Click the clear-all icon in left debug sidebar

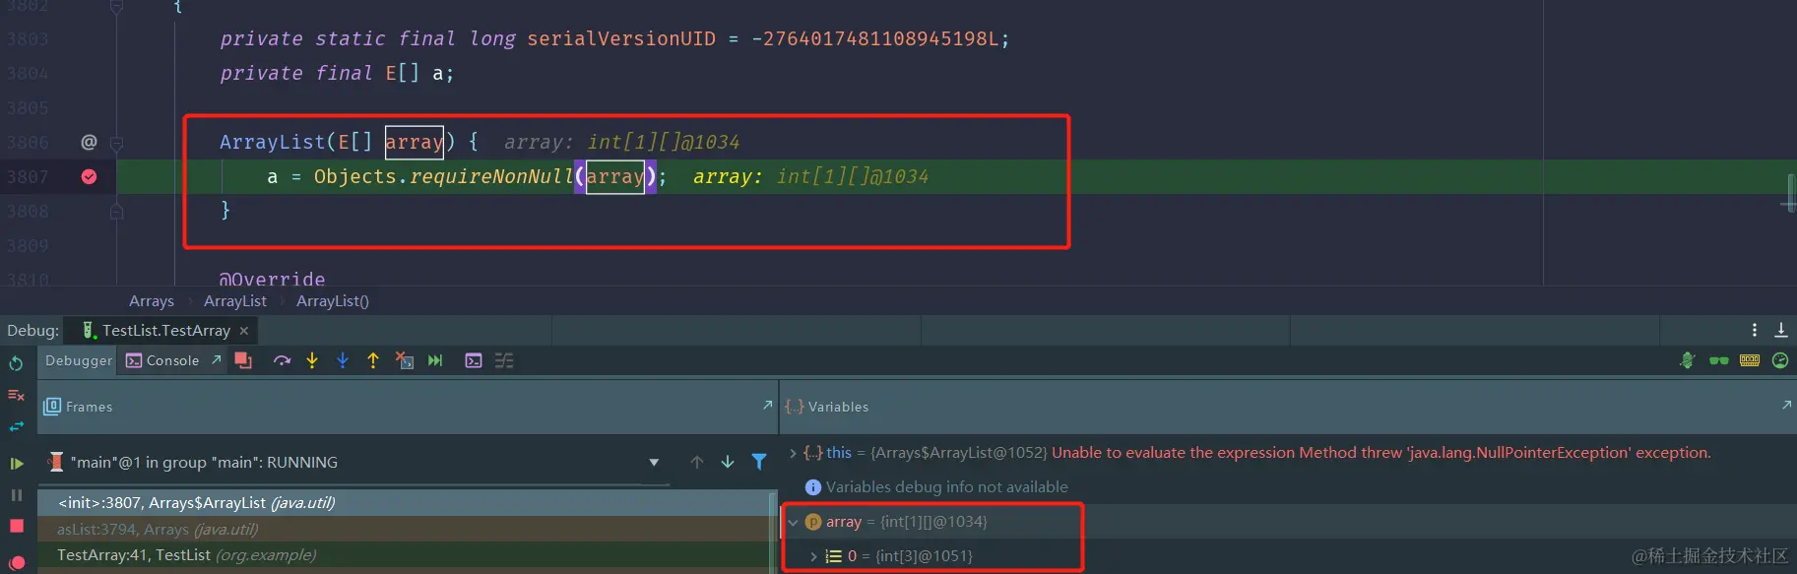(16, 395)
